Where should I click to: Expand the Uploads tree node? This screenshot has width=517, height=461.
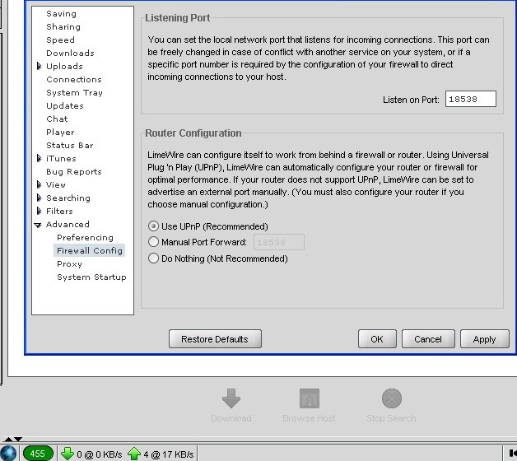point(39,66)
